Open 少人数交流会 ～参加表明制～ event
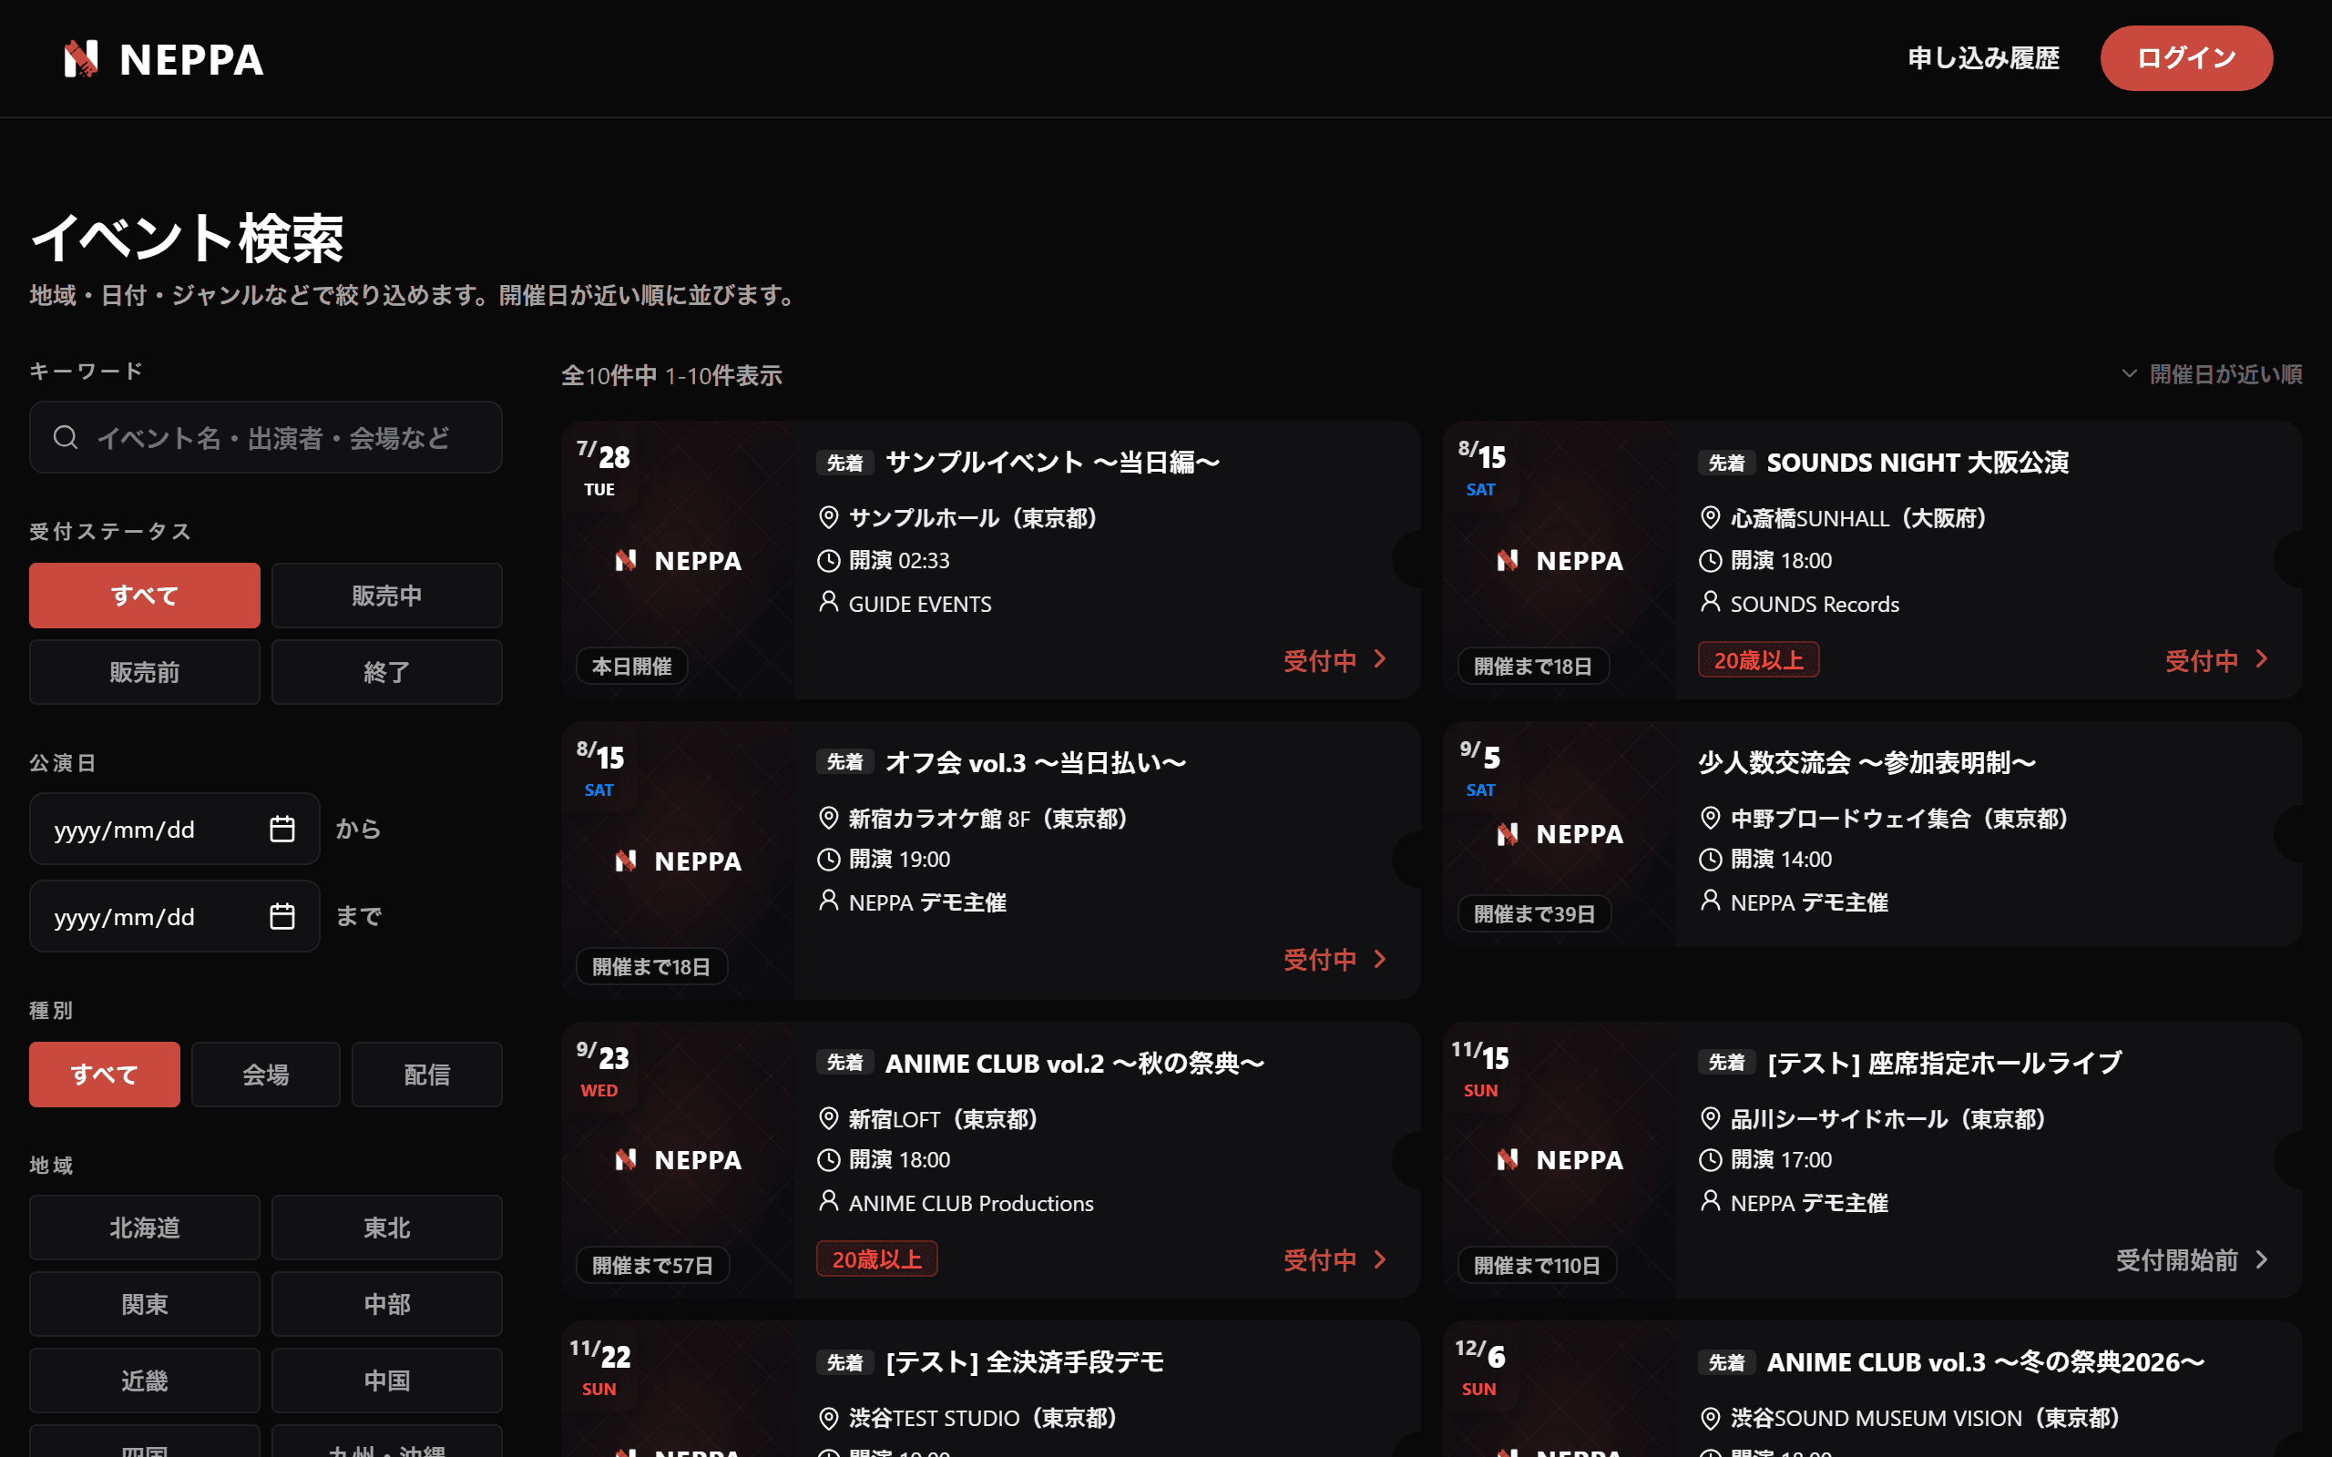 click(x=1867, y=763)
